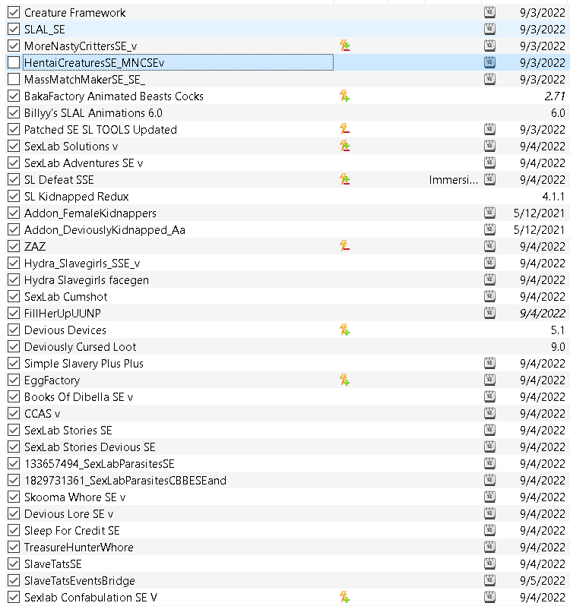Select 133657494_SexLabParasitesSE mod name

(100, 464)
